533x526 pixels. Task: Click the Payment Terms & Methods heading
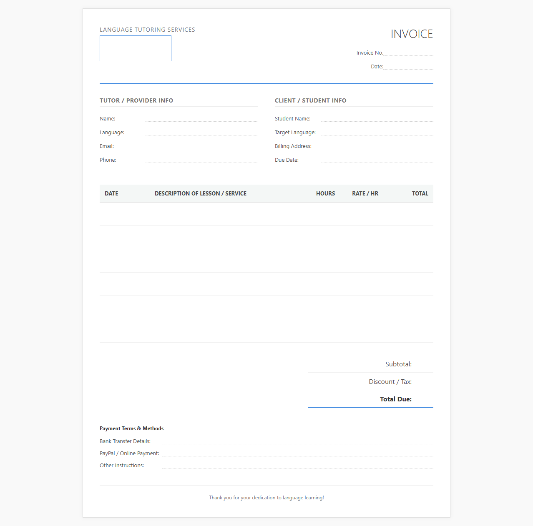pyautogui.click(x=131, y=428)
